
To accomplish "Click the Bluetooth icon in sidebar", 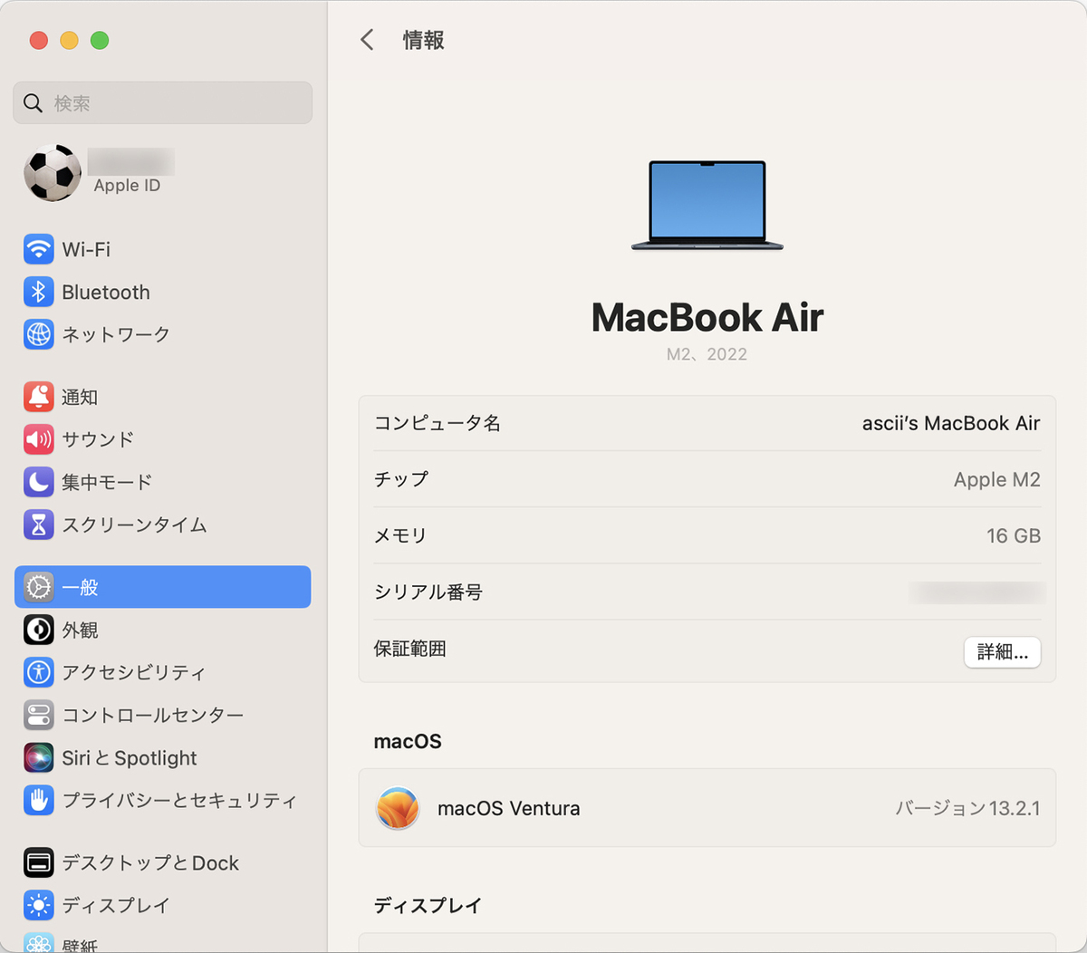I will click(39, 292).
